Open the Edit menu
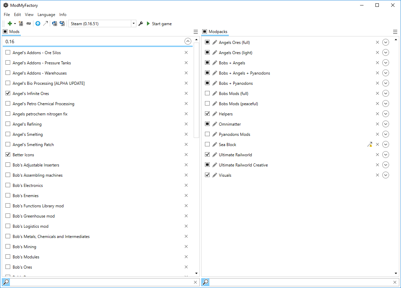Image resolution: width=401 pixels, height=288 pixels. point(17,15)
